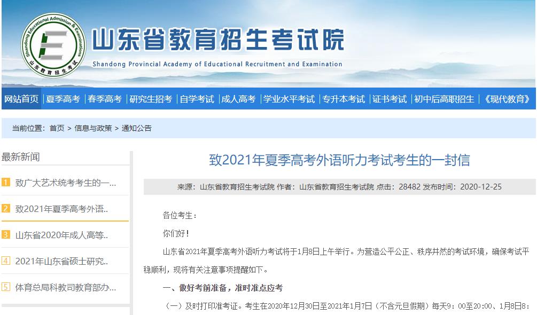The width and height of the screenshot is (537, 315).
Task: Click the sidebar vertical scrollbar
Action: click(131, 230)
